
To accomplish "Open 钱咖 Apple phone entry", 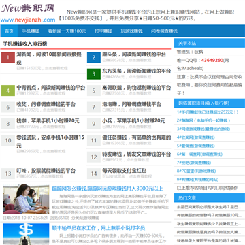I will point(48,121).
